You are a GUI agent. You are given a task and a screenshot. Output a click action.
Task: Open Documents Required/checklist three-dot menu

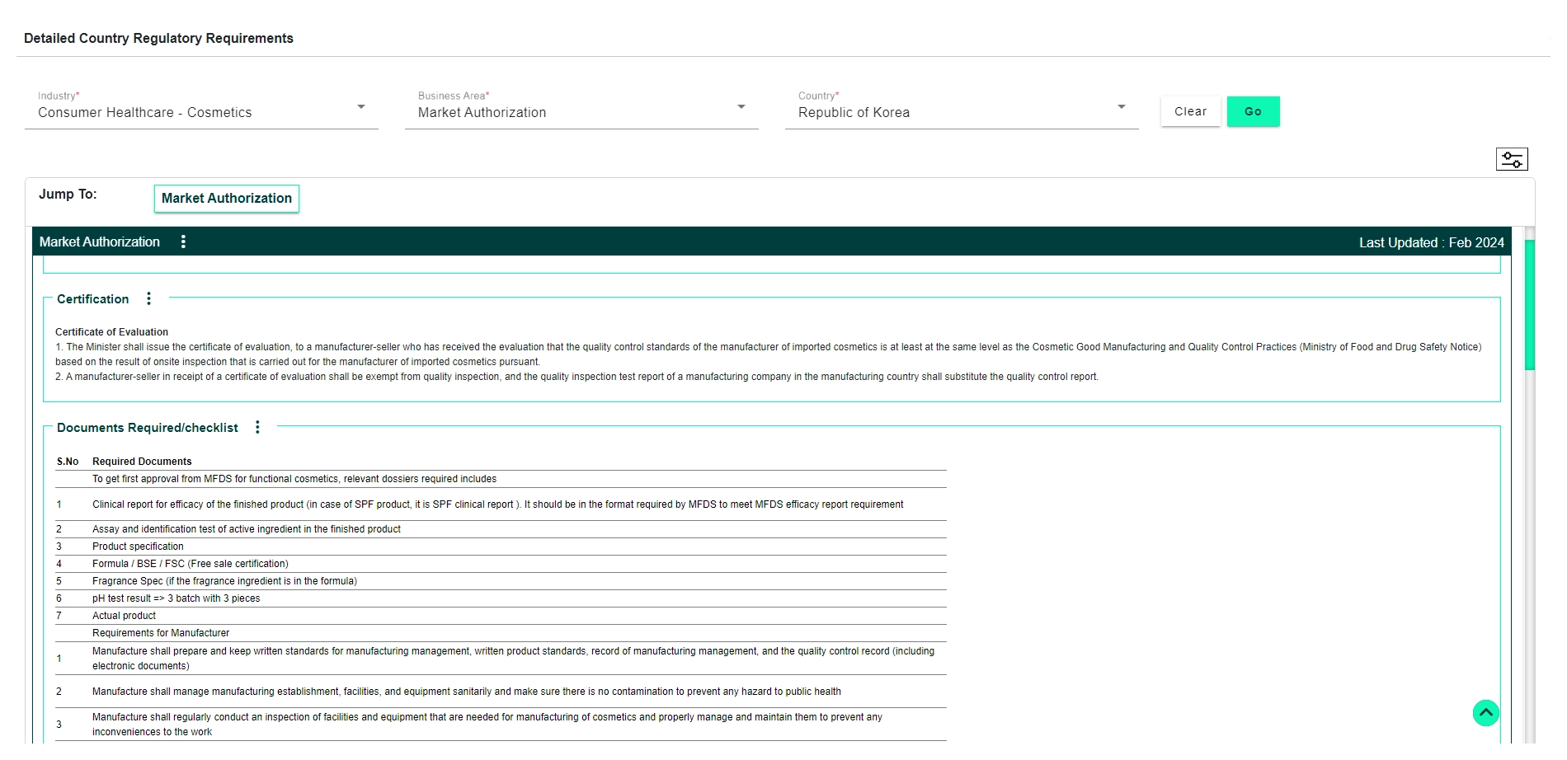pyautogui.click(x=257, y=427)
